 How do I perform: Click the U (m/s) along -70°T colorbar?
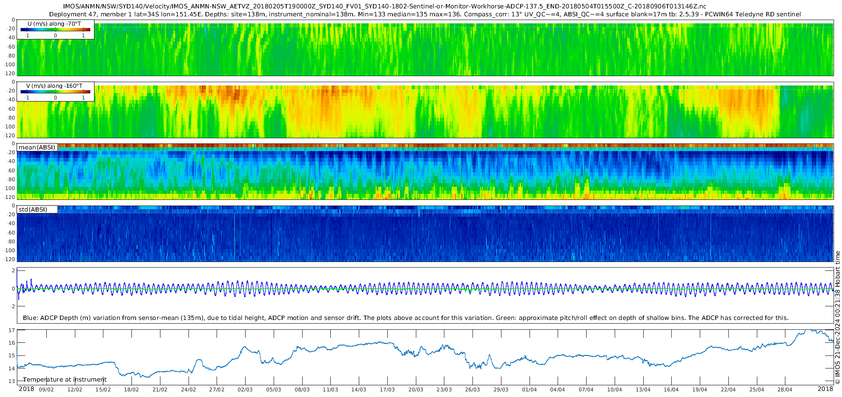click(55, 29)
